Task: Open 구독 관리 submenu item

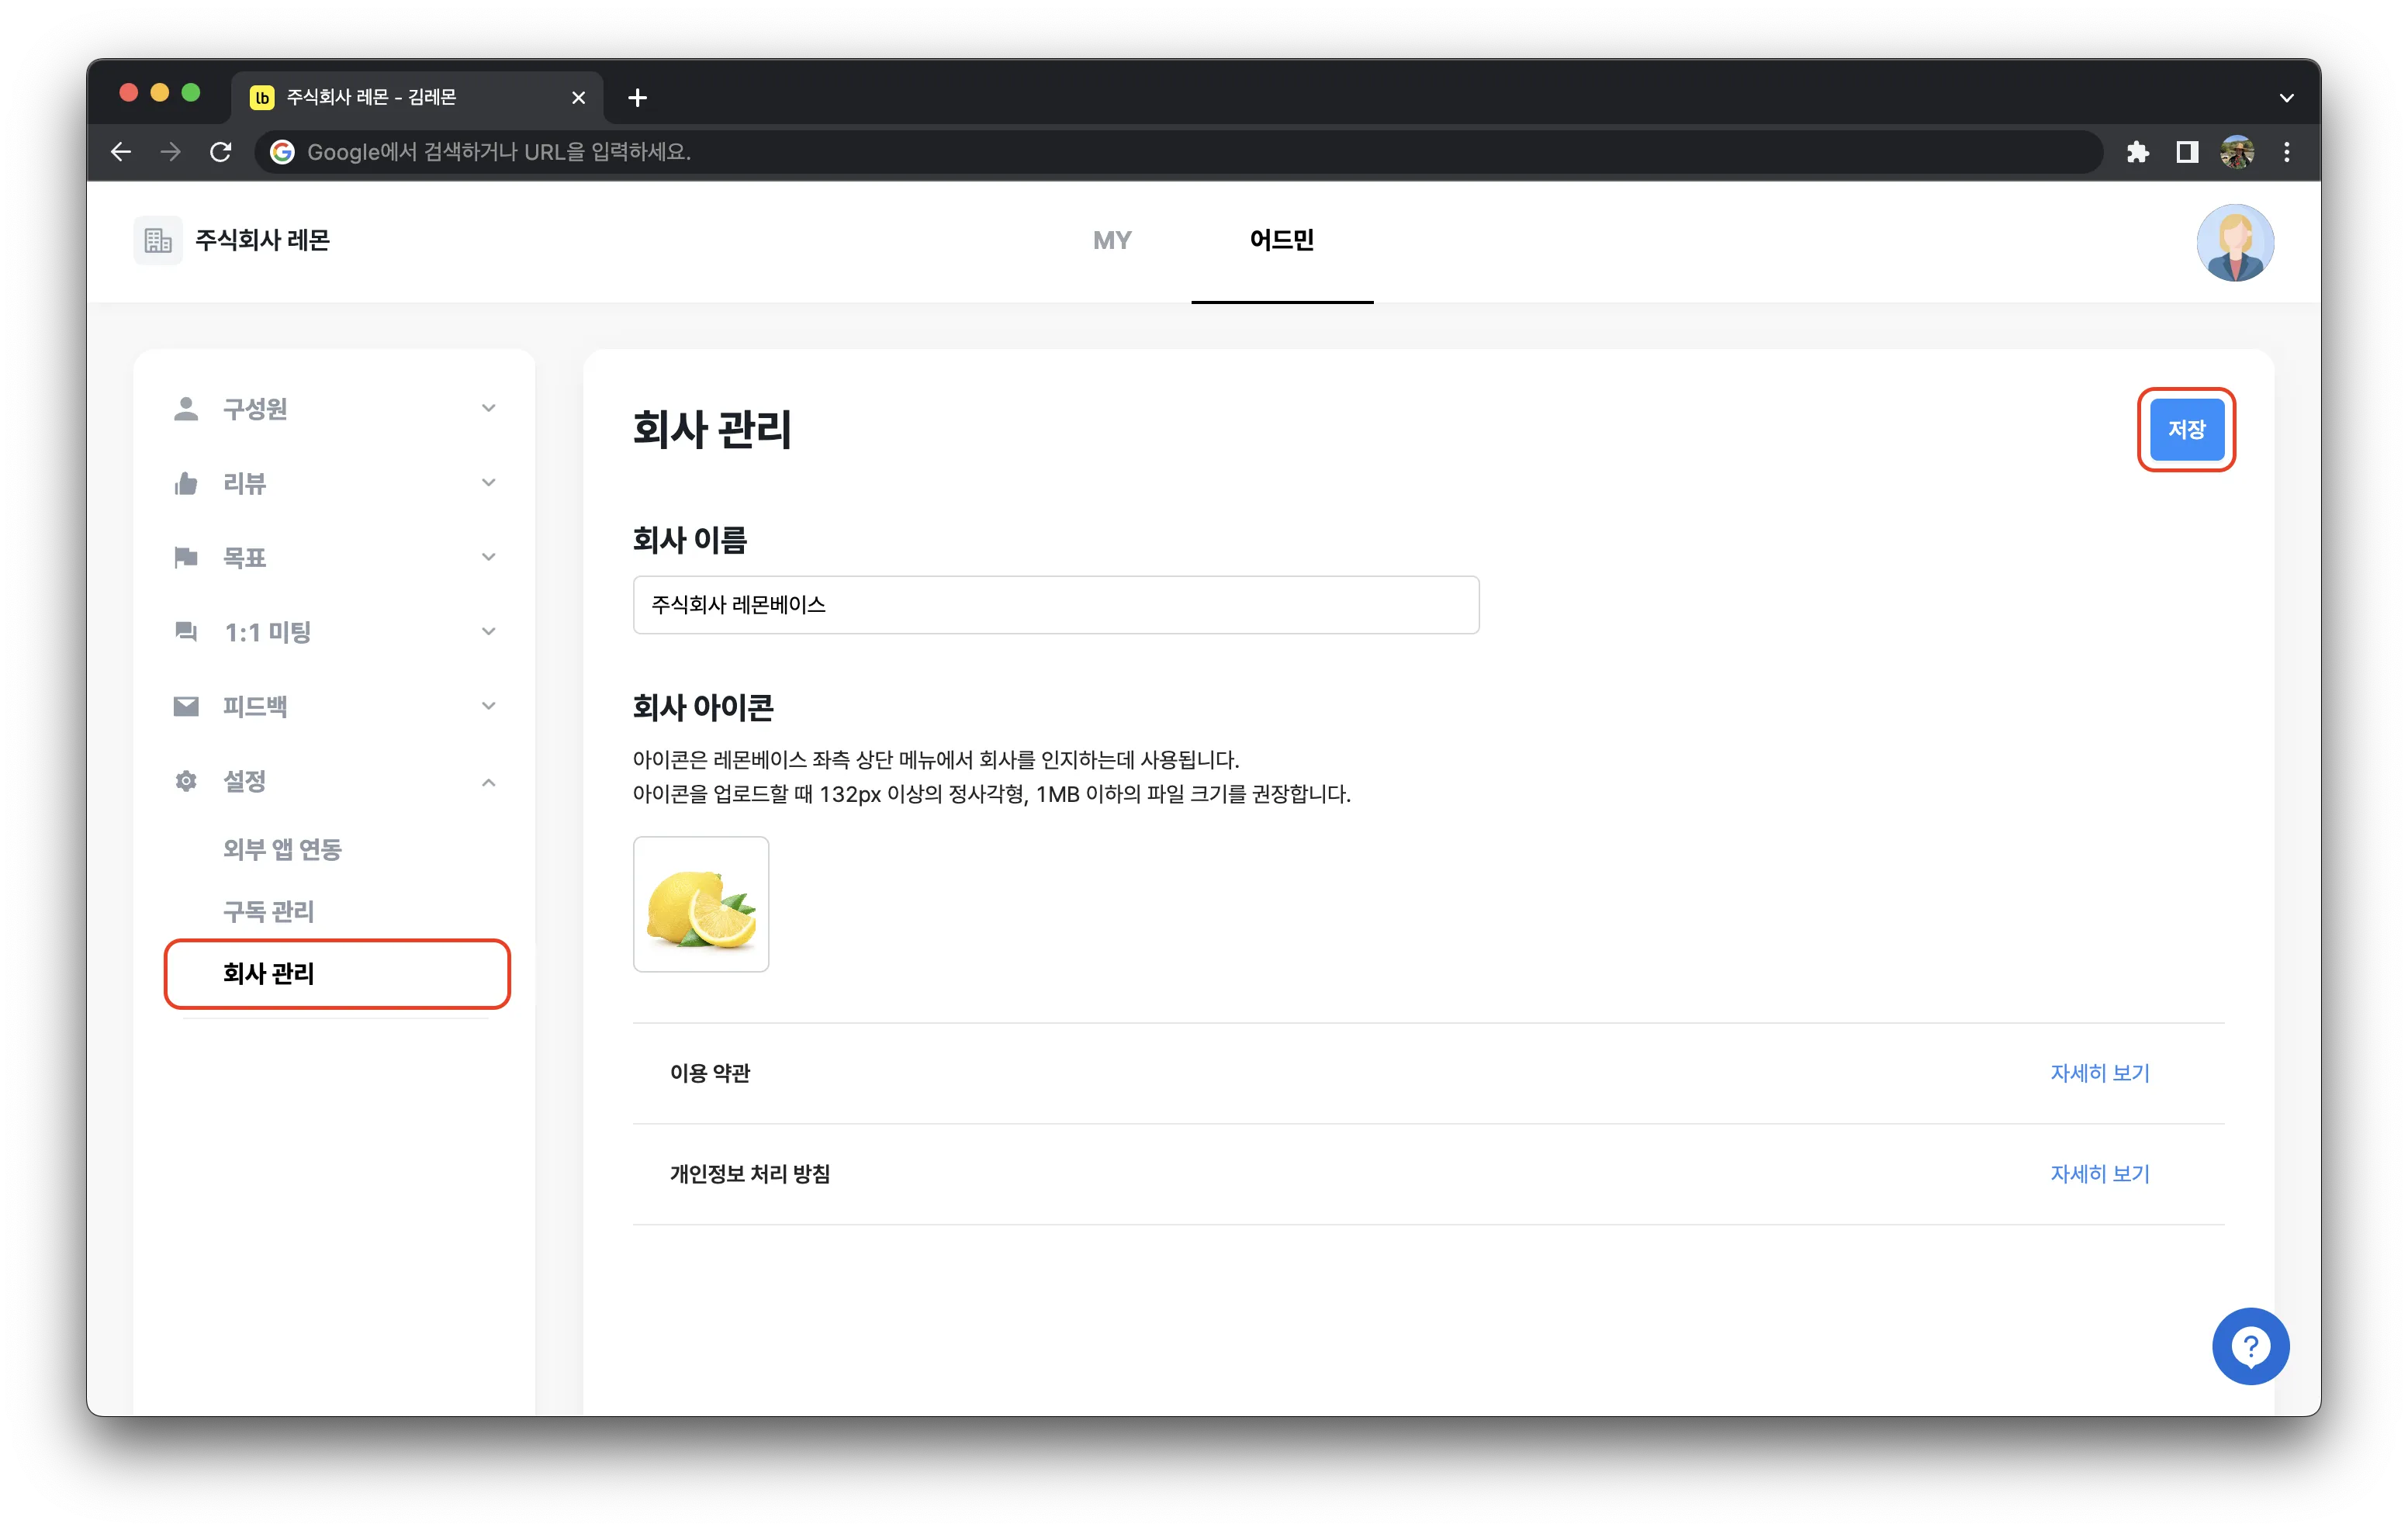Action: click(268, 912)
